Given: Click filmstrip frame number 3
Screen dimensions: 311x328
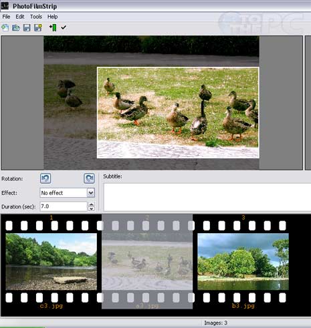Looking at the screenshot, I should tap(243, 218).
